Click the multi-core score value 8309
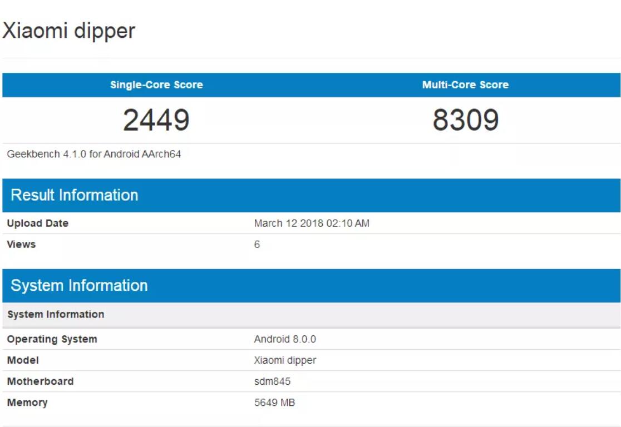 click(x=465, y=120)
